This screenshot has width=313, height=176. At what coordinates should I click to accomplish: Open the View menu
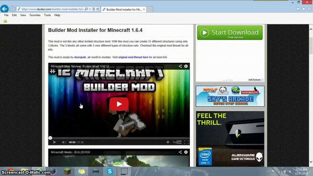pyautogui.click(x=23, y=15)
